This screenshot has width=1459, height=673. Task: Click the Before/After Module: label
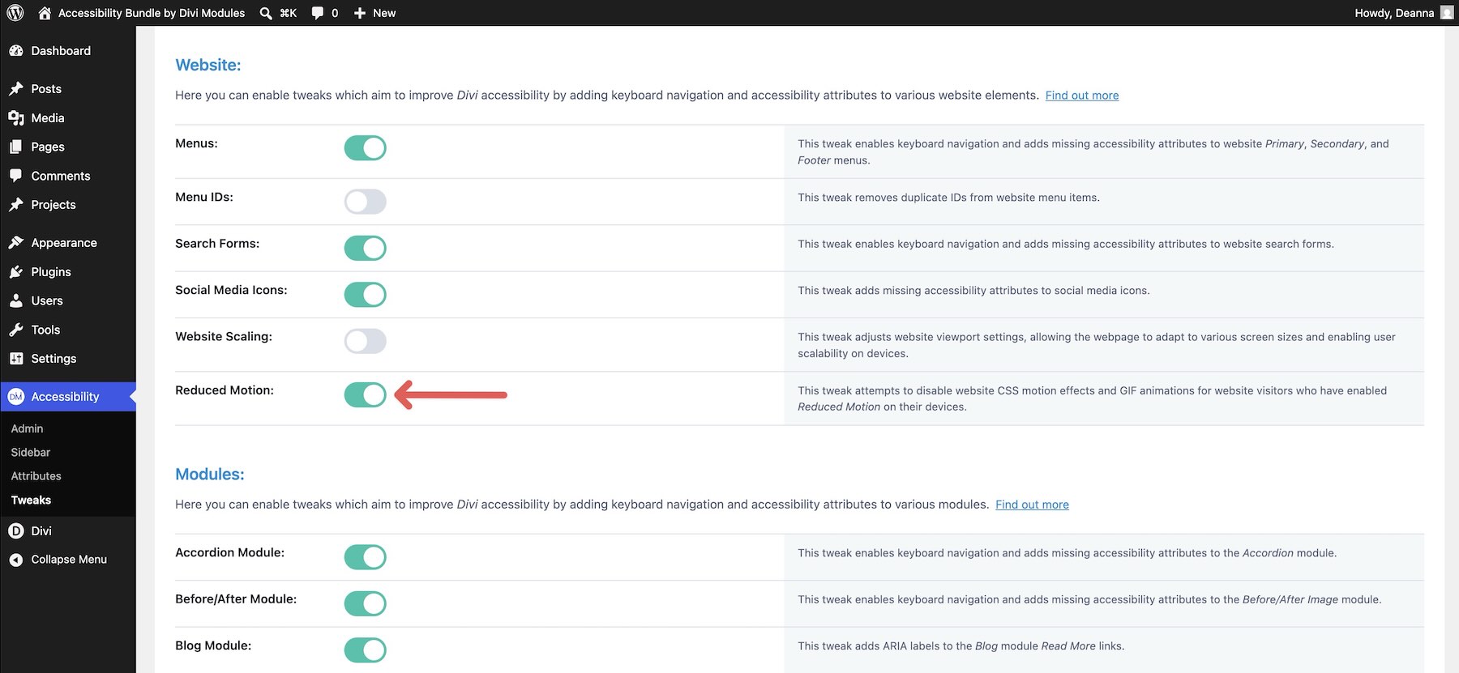236,599
